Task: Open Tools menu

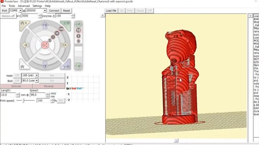Action: pyautogui.click(x=12, y=6)
